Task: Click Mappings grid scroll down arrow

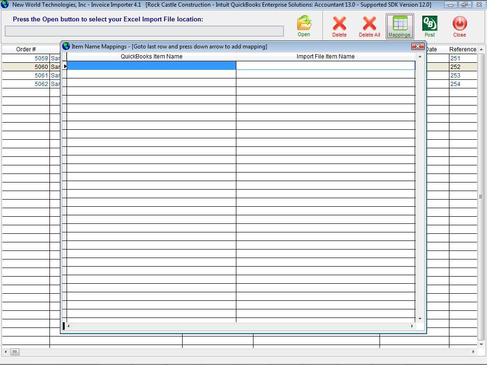Action: (420, 319)
